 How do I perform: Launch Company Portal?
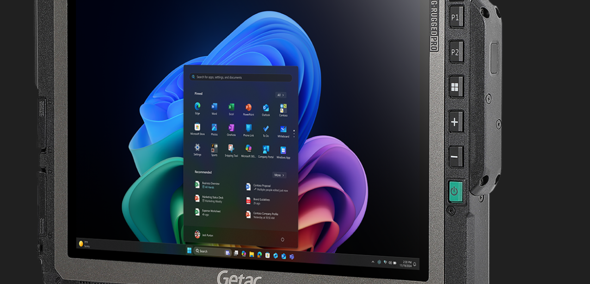(x=266, y=151)
